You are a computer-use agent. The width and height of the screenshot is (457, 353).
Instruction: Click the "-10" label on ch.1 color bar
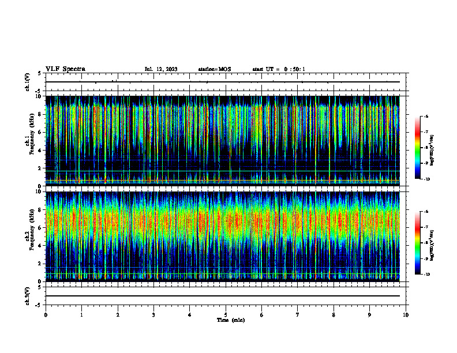426,179
